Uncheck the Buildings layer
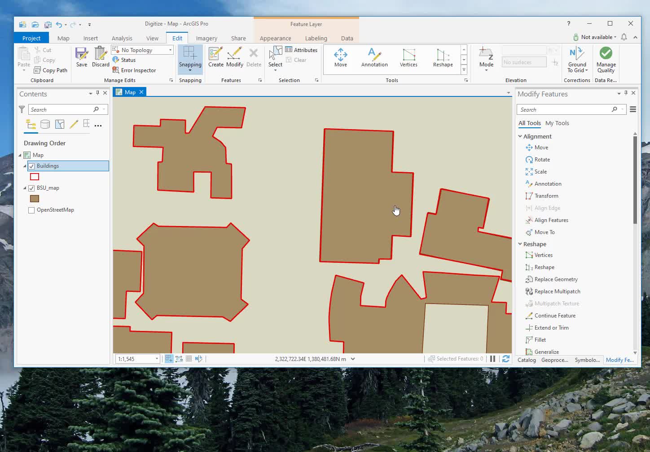650x452 pixels. [31, 165]
